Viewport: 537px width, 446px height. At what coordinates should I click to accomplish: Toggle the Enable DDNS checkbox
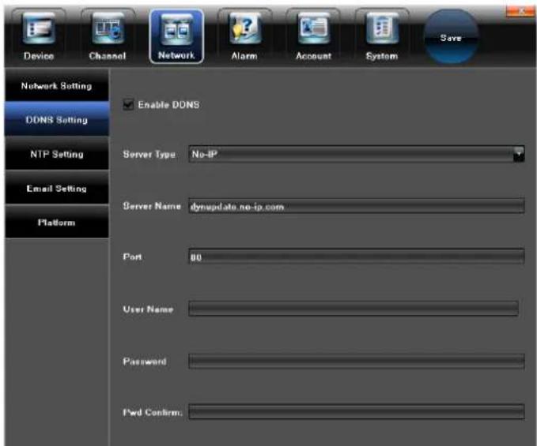pyautogui.click(x=128, y=104)
